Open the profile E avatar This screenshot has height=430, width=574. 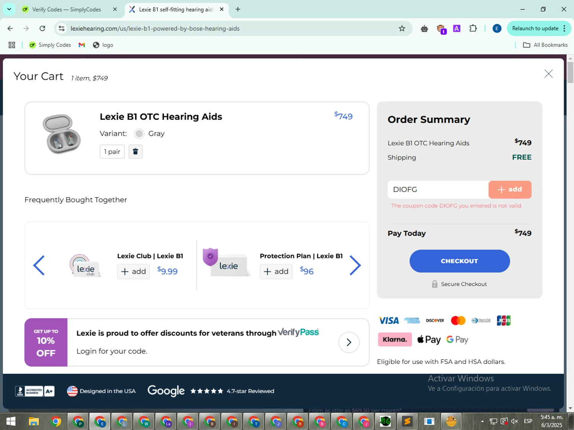pyautogui.click(x=497, y=29)
